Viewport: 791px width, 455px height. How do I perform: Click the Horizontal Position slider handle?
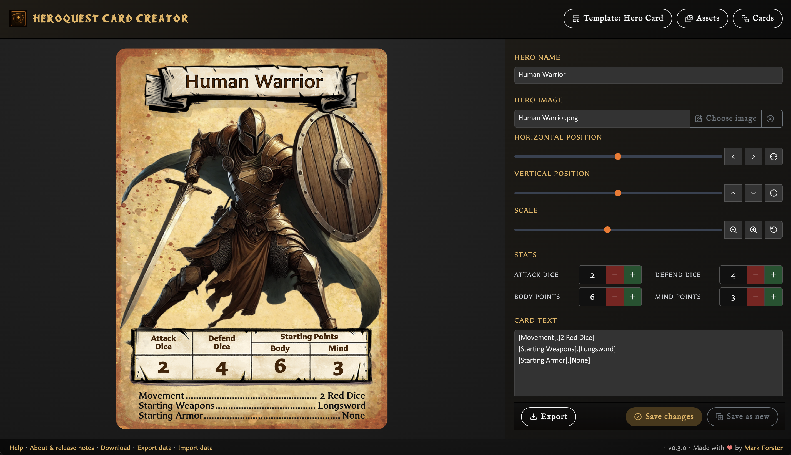tap(618, 156)
